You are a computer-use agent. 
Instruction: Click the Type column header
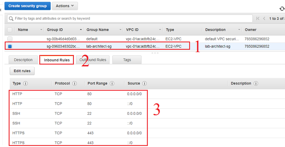tap(170, 30)
